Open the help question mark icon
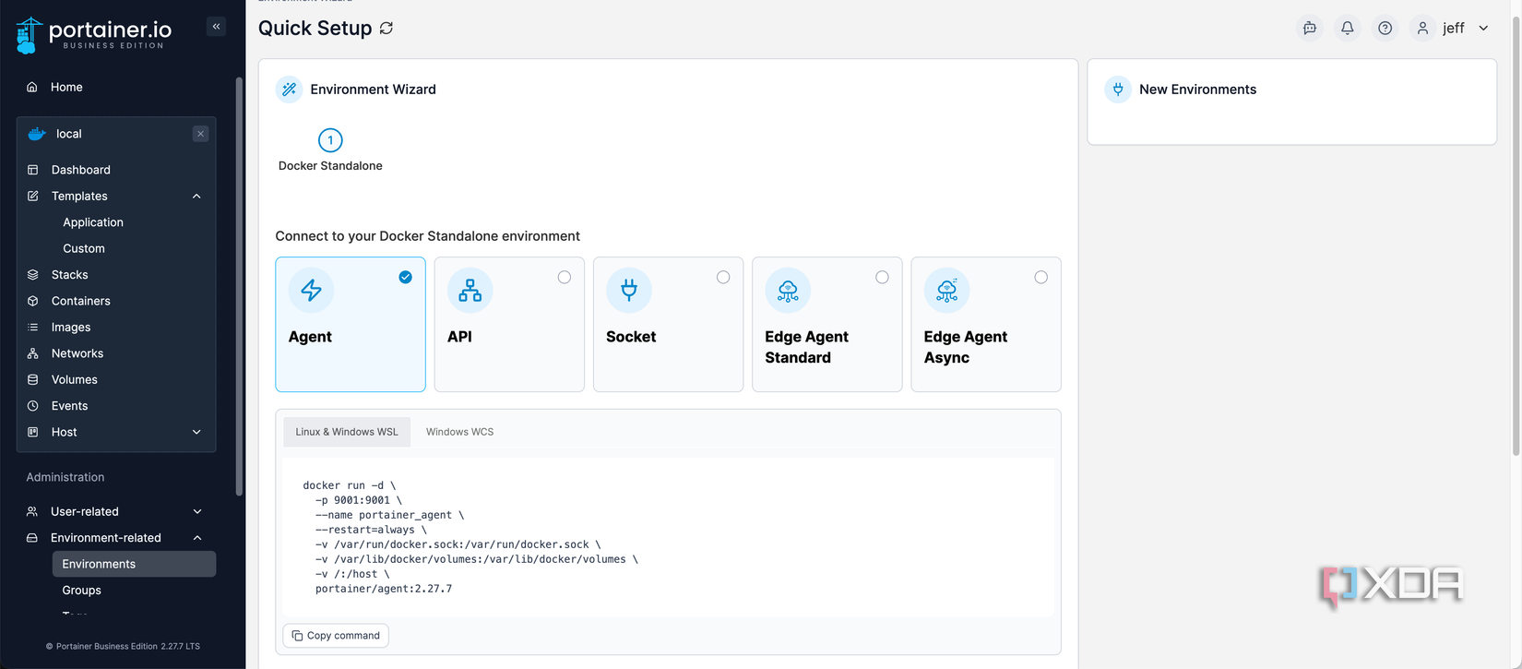This screenshot has width=1522, height=669. point(1385,29)
